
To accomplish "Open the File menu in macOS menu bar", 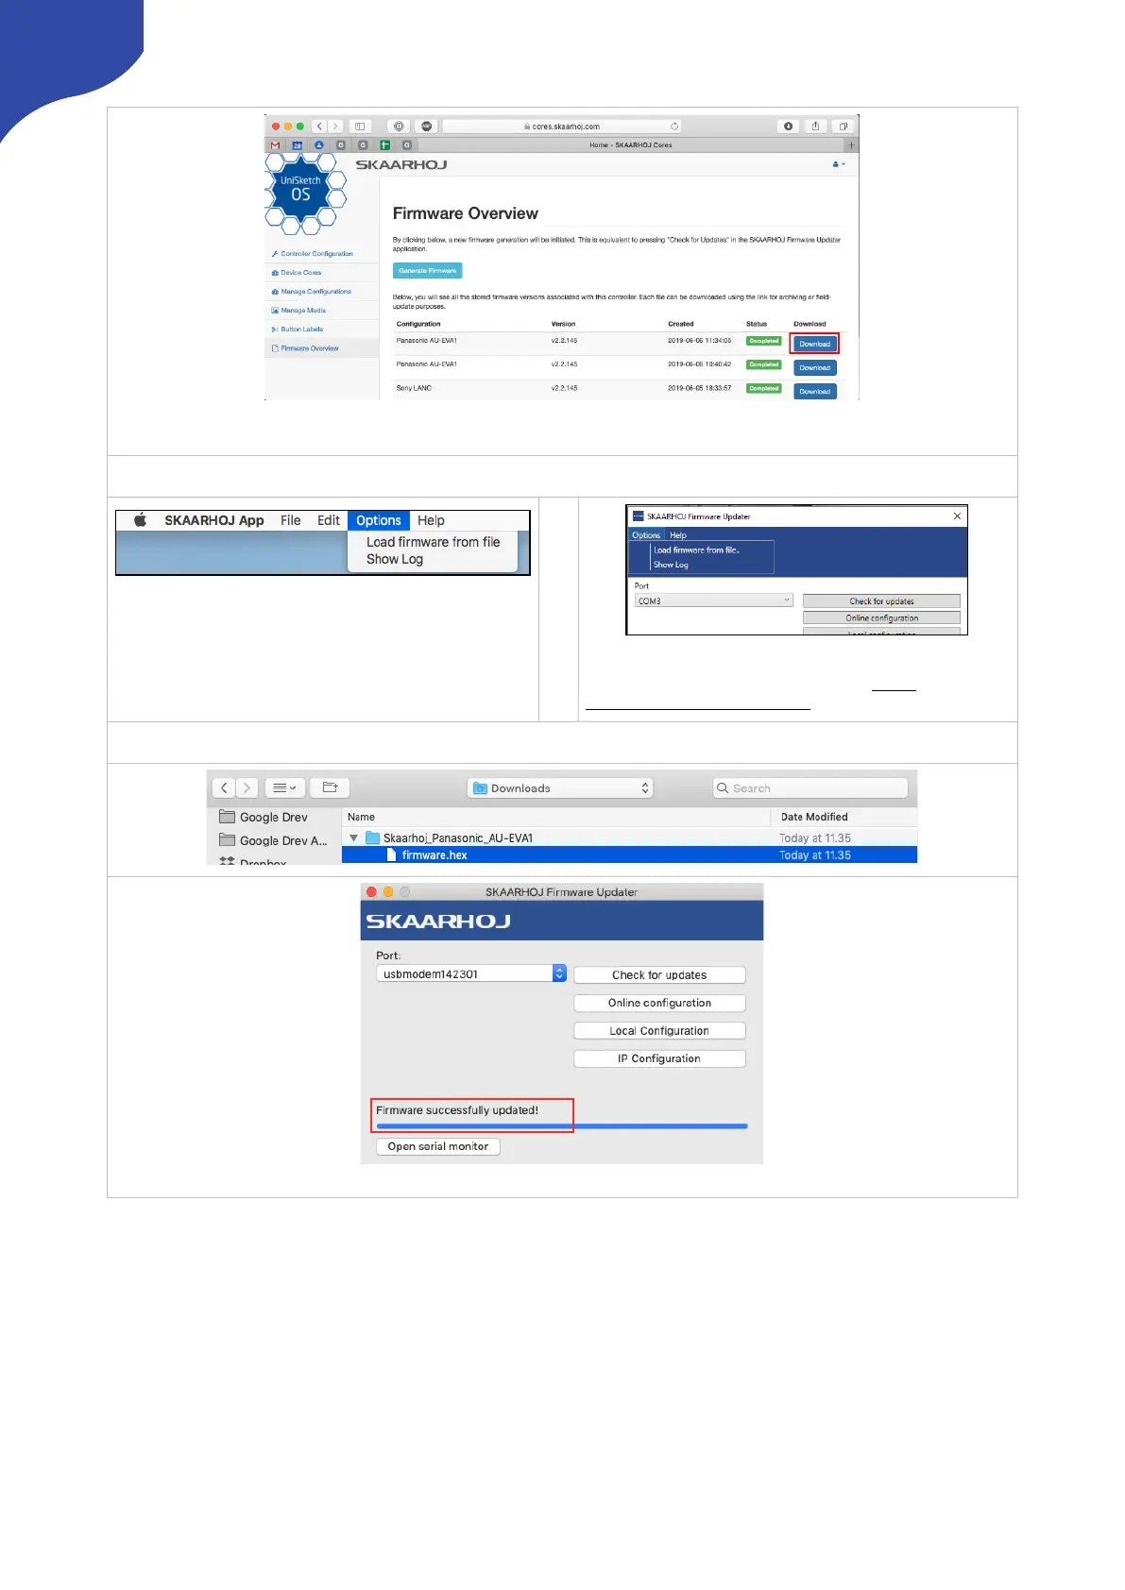I will [290, 520].
